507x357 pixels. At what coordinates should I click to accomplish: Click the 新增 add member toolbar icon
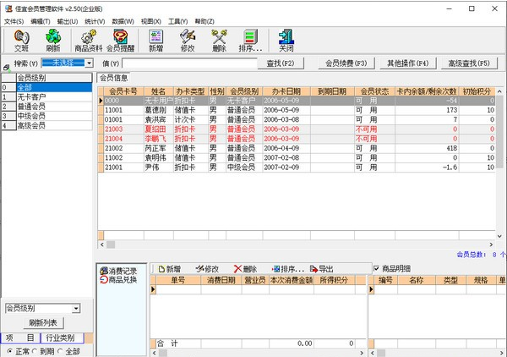(x=156, y=40)
